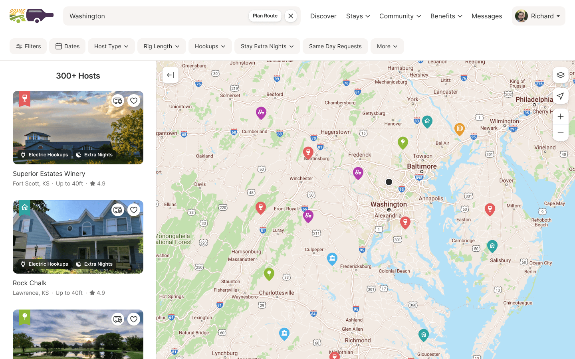This screenshot has height=359, width=575.
Task: Zoom out on the map
Action: [x=560, y=133]
